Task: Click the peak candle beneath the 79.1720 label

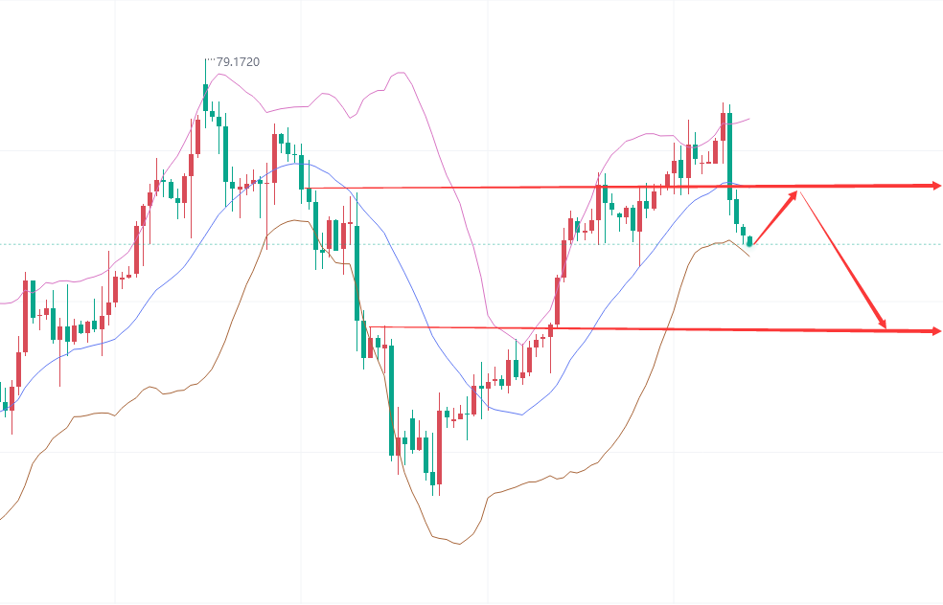Action: (205, 96)
